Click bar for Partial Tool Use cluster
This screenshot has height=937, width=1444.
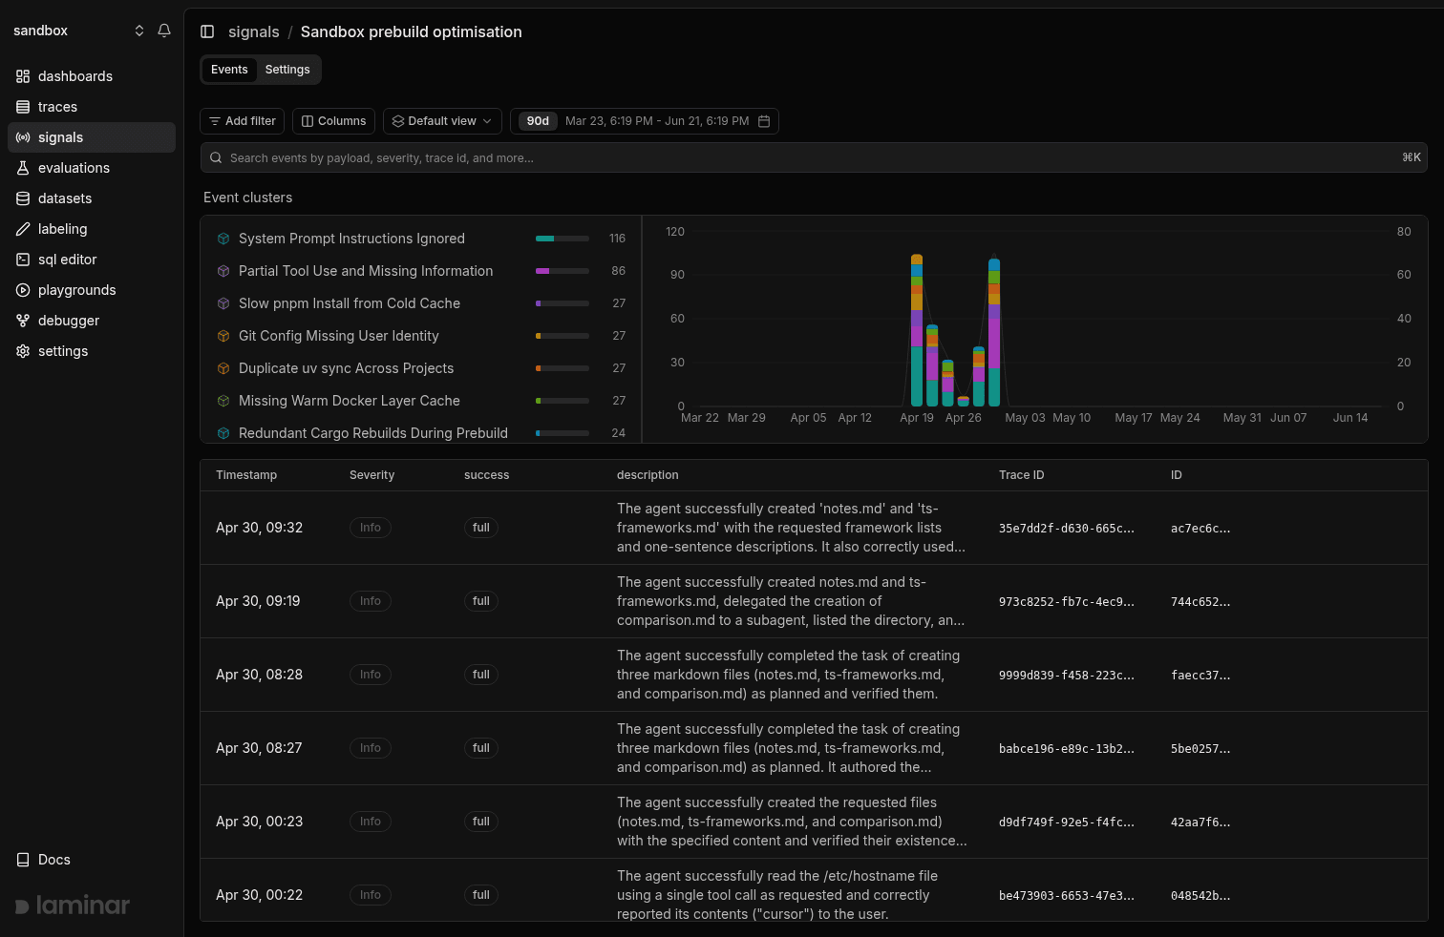click(563, 271)
